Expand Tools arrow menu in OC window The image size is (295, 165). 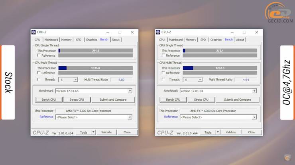coord(218,132)
